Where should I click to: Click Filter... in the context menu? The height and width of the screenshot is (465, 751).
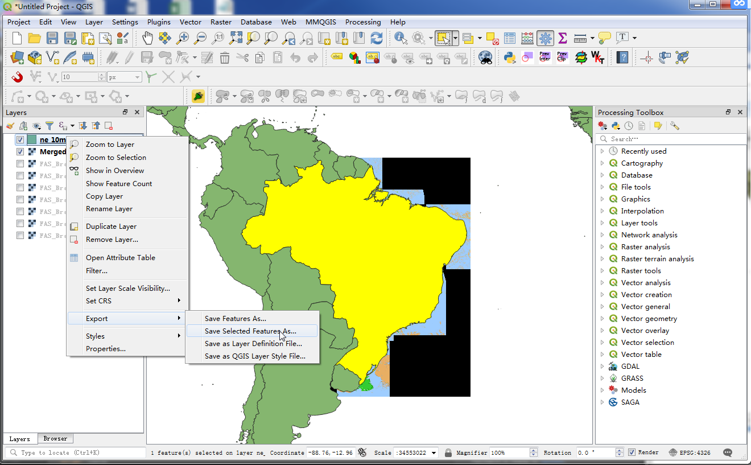coord(127,271)
